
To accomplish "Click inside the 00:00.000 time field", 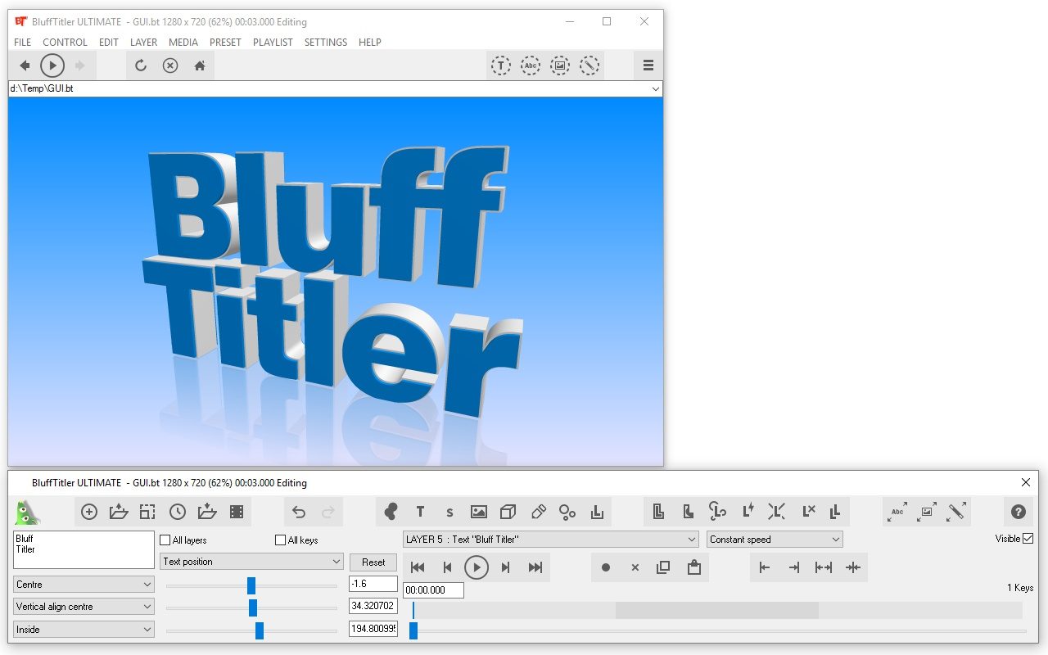I will tap(432, 589).
